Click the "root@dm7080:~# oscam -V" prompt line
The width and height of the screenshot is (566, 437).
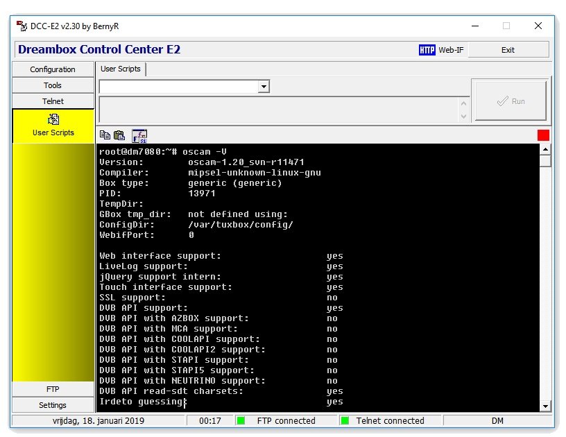pos(163,151)
